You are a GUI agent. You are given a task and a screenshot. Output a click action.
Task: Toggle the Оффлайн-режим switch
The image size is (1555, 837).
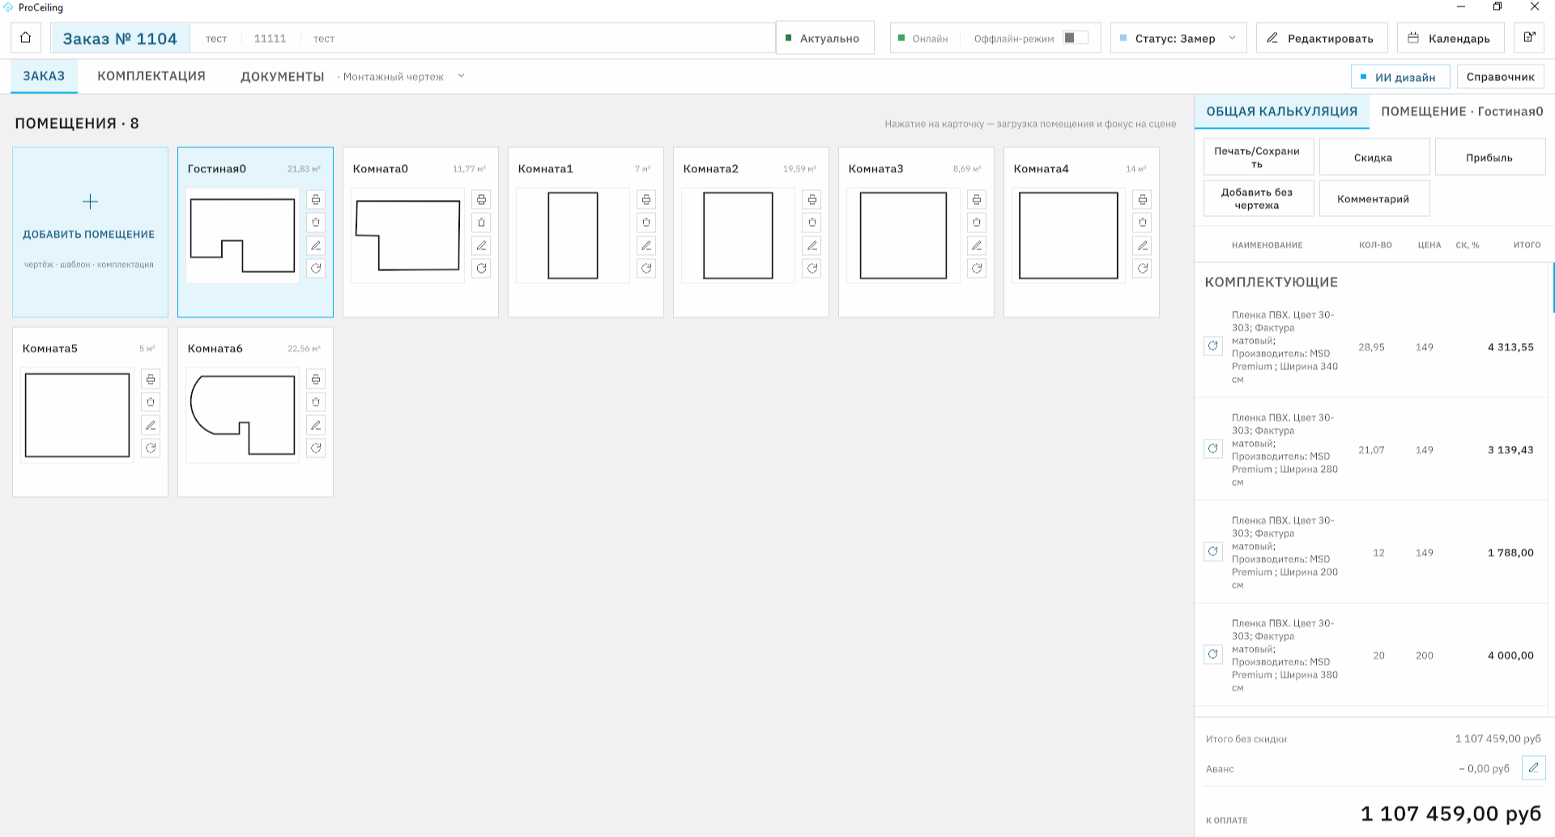pyautogui.click(x=1075, y=38)
